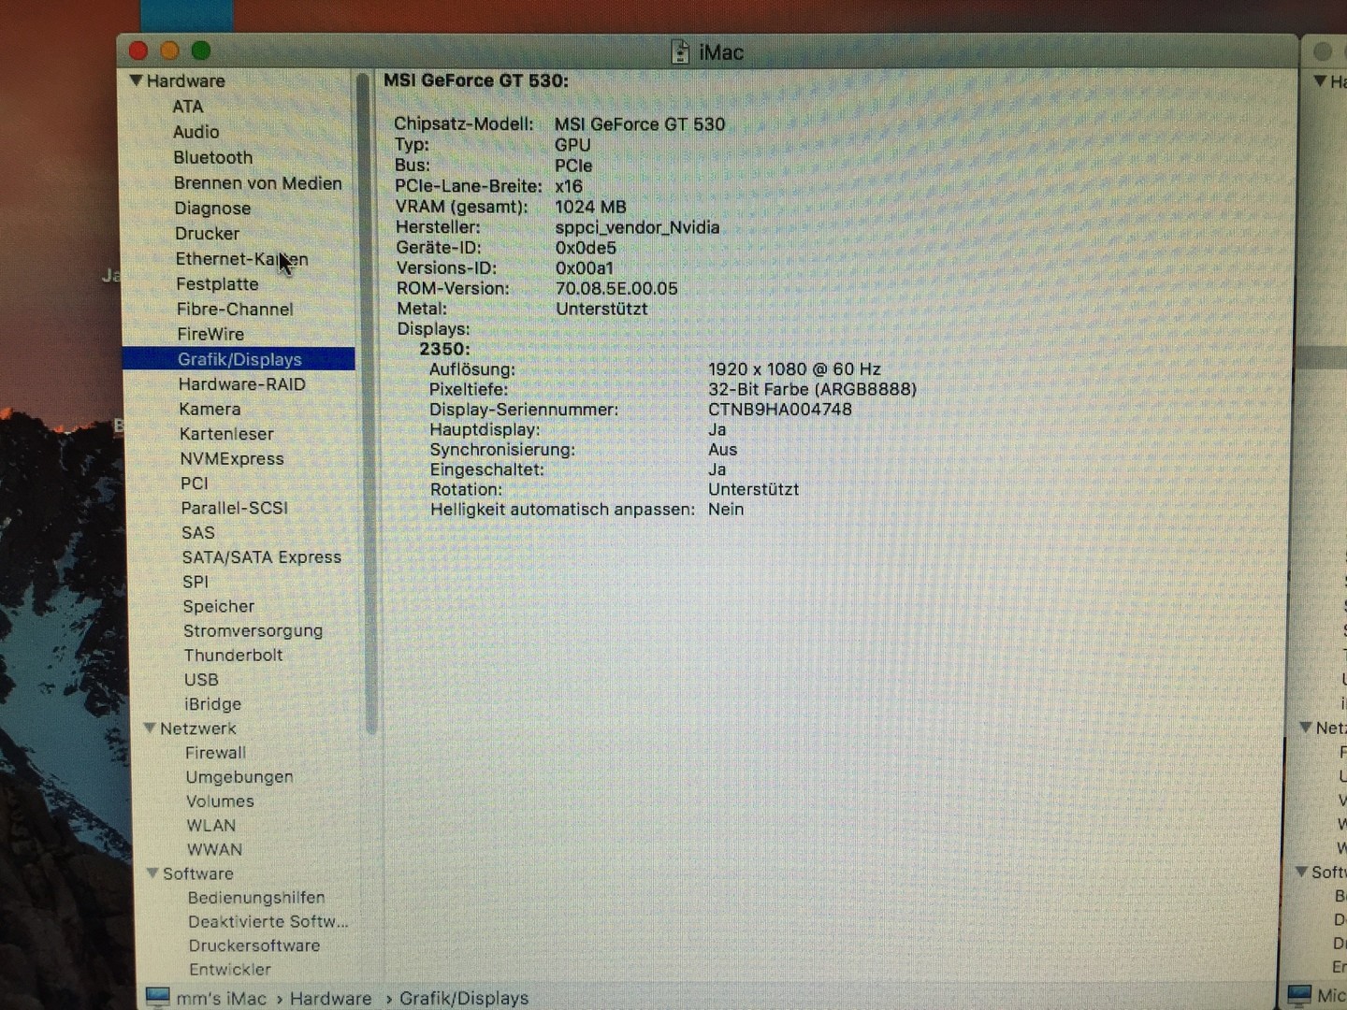Collapse the Software section triangle
The height and width of the screenshot is (1010, 1347).
point(152,873)
